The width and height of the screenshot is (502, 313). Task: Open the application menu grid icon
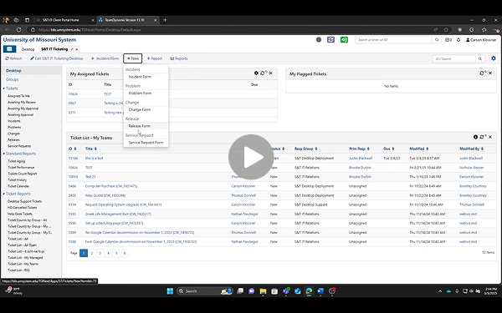point(9,49)
